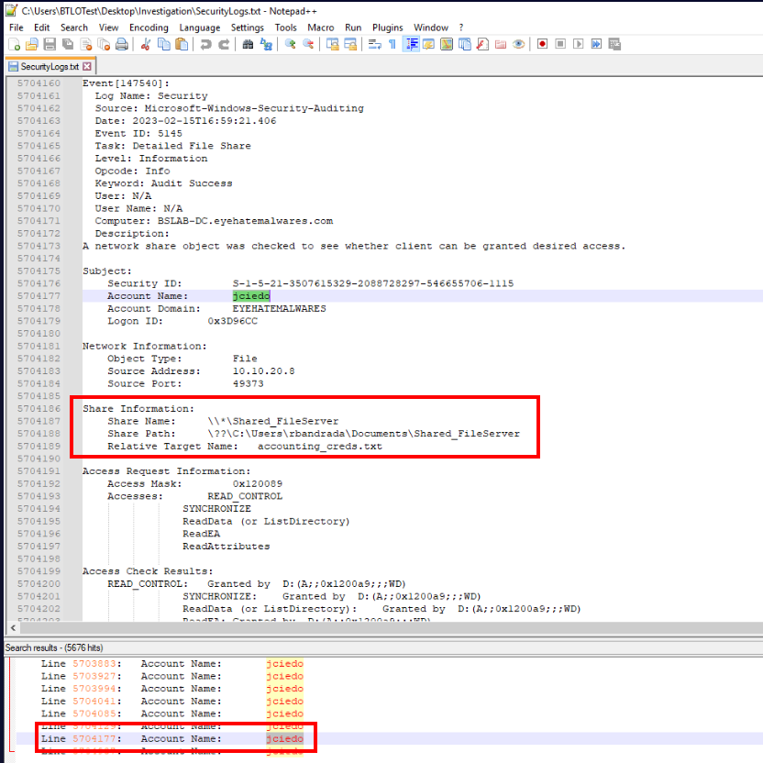
Task: Click the Close All toolbar icon
Action: [104, 44]
